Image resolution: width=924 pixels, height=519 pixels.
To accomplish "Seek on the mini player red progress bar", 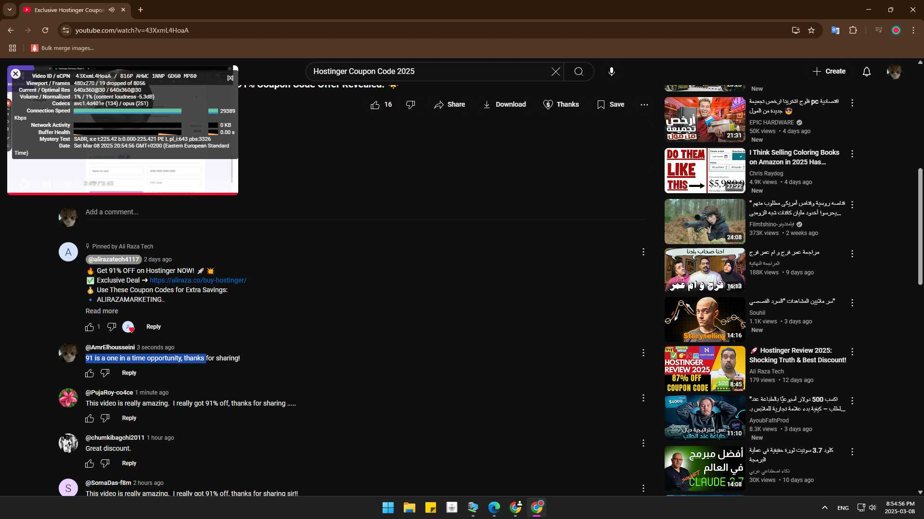I will point(123,194).
